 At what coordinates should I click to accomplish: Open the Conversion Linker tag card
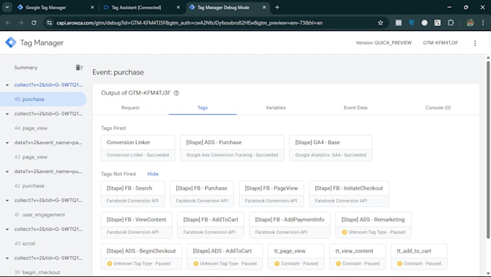coord(138,148)
